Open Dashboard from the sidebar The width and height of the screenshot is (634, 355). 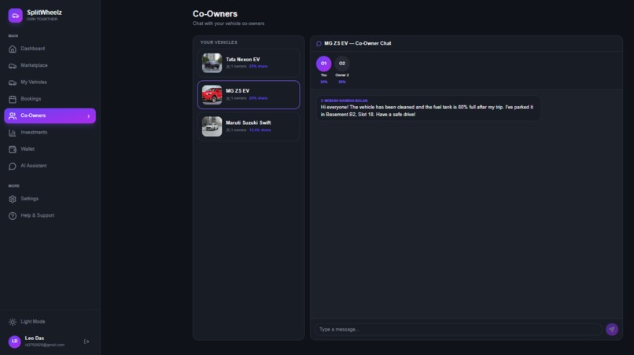pos(50,49)
